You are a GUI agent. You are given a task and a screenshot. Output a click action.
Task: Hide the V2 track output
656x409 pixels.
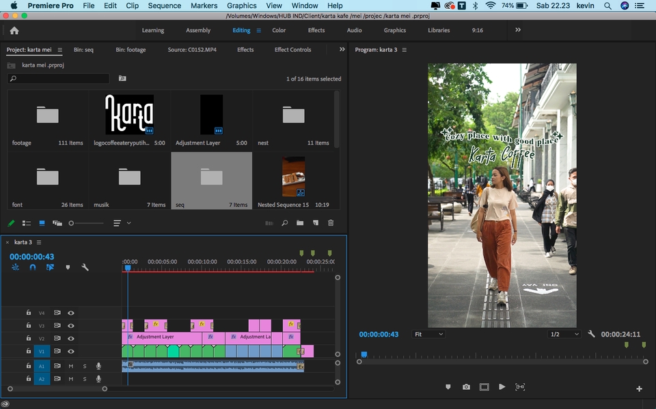click(71, 338)
